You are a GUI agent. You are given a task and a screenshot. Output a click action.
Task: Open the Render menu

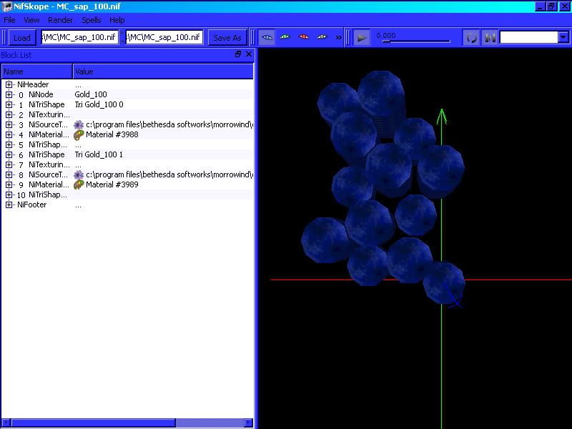(61, 20)
